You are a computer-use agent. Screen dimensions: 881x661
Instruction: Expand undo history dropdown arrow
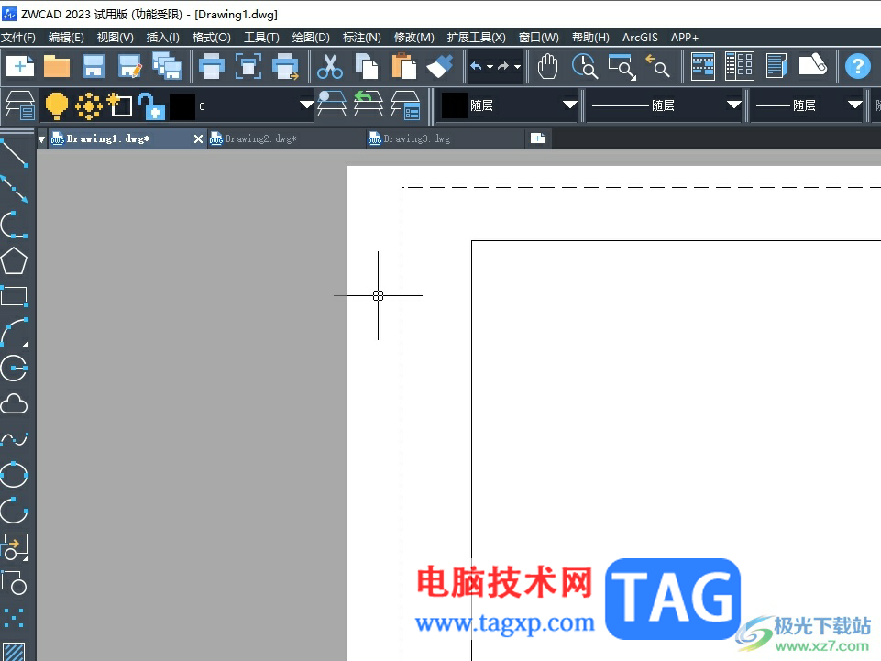(490, 67)
